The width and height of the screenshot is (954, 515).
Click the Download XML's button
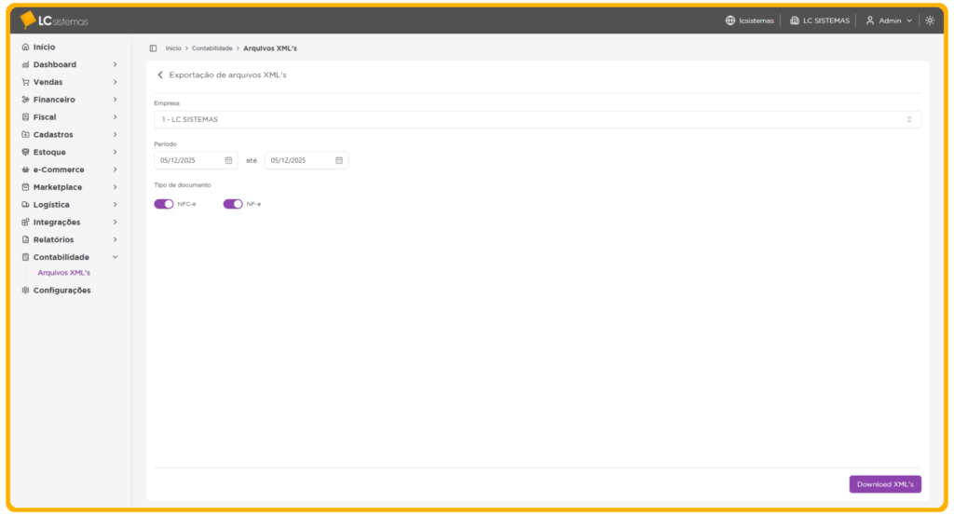pyautogui.click(x=884, y=484)
